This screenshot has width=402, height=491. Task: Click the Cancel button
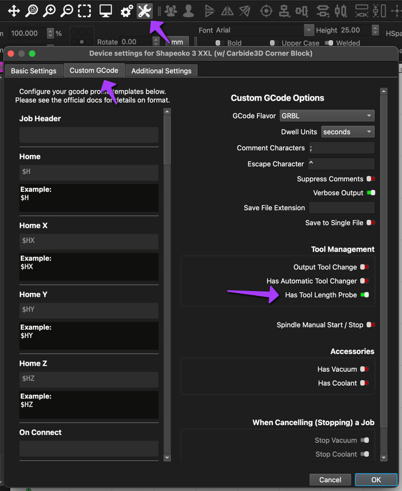(330, 480)
